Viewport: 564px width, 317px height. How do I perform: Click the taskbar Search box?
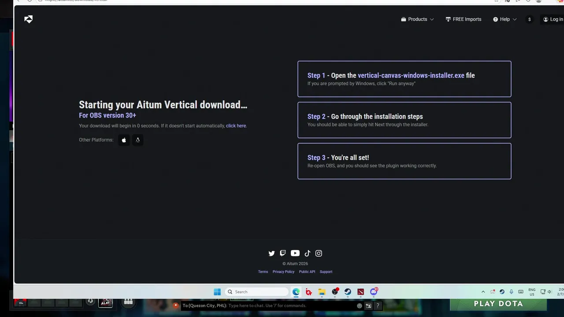[257, 292]
